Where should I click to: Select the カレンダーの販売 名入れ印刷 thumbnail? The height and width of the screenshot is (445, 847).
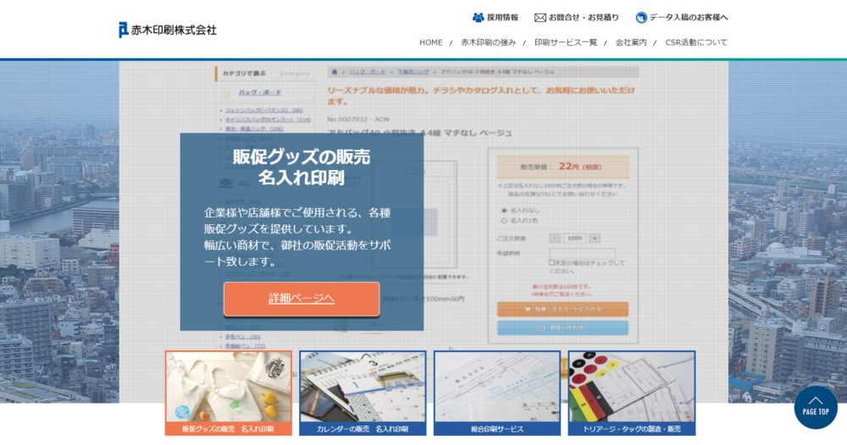363,393
